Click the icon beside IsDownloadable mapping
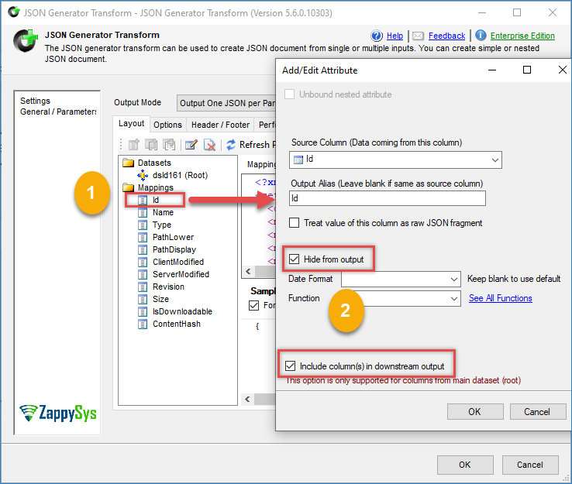572x484 pixels. tap(143, 311)
